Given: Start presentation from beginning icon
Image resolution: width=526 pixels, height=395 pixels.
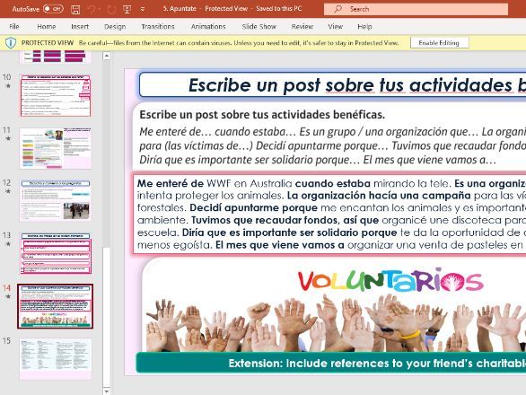Looking at the screenshot, I should click(127, 9).
